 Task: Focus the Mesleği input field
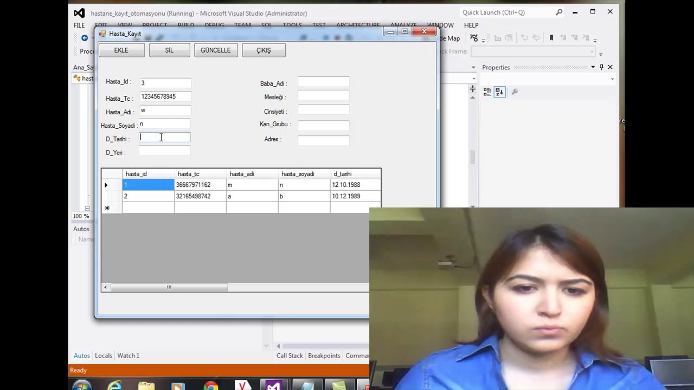323,96
